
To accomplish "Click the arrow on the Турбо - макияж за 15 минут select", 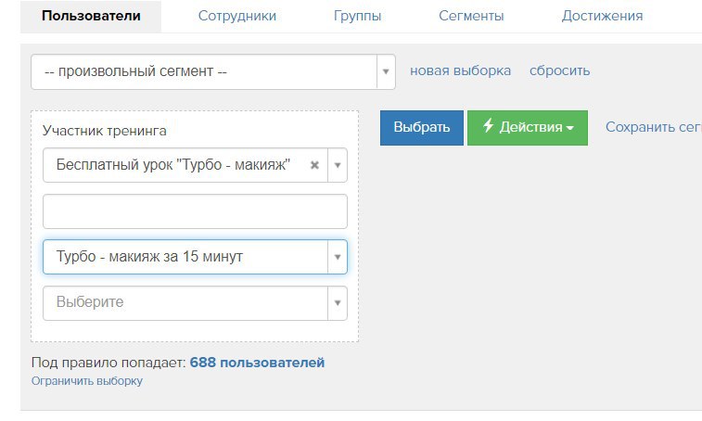I will (x=338, y=257).
